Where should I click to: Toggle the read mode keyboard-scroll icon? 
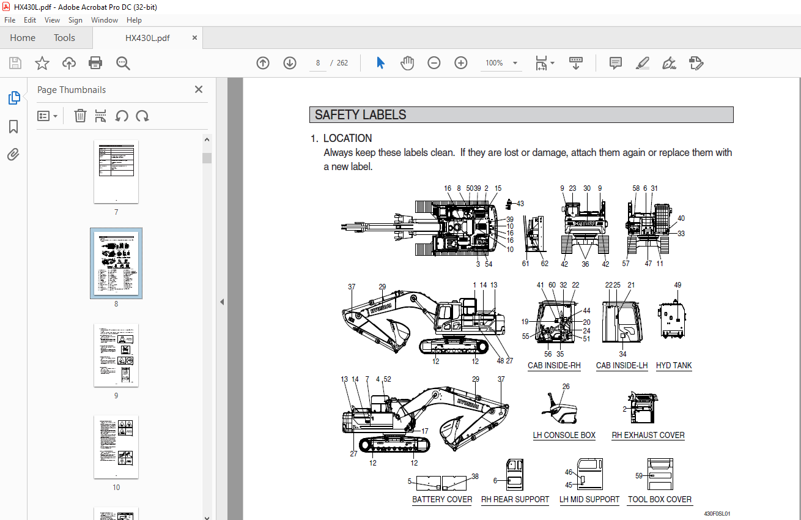(576, 63)
